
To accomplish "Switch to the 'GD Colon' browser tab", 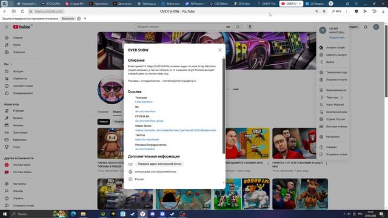I will [x=242, y=4].
